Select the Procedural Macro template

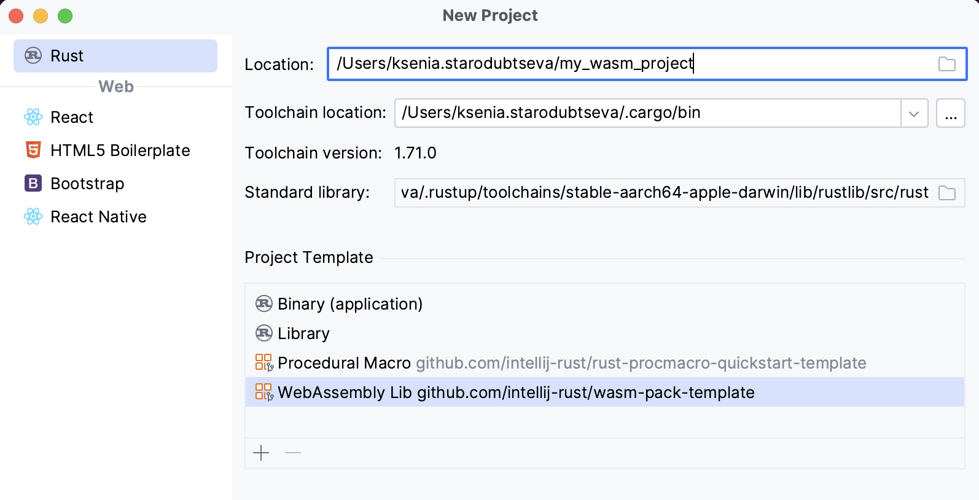(605, 363)
